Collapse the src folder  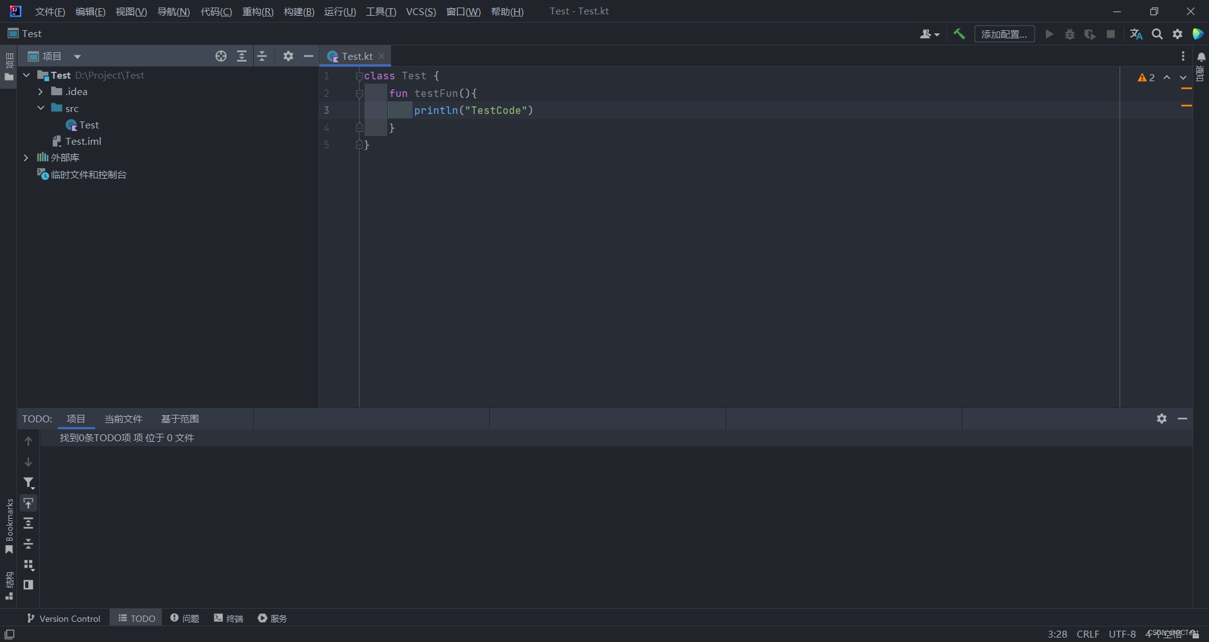pyautogui.click(x=40, y=108)
